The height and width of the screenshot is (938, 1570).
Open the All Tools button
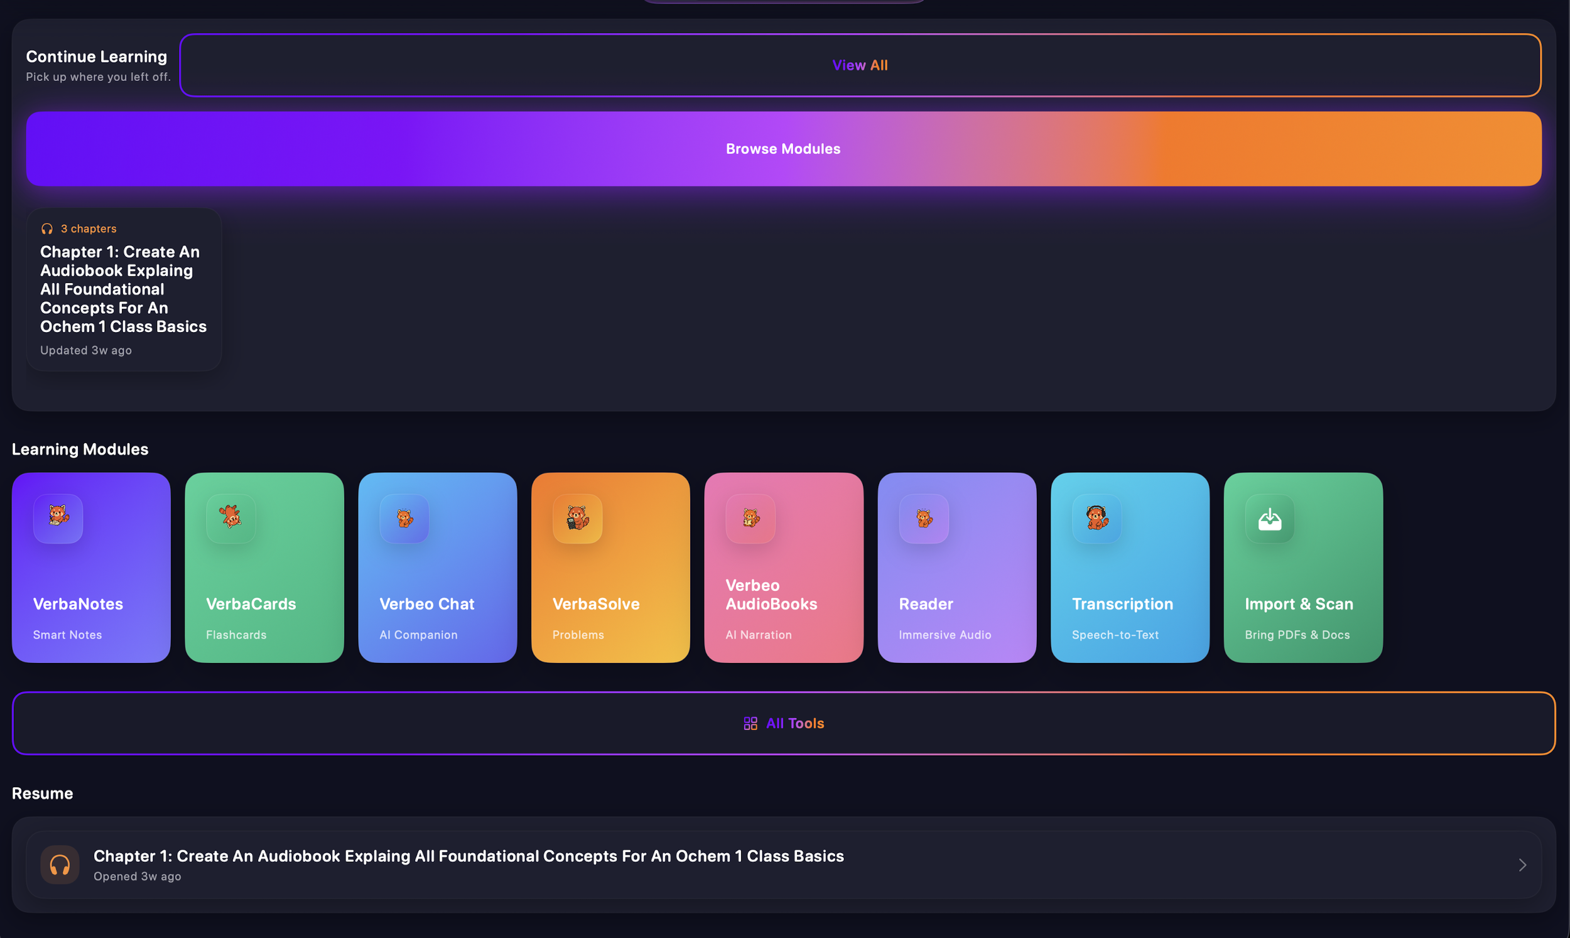[x=795, y=723]
